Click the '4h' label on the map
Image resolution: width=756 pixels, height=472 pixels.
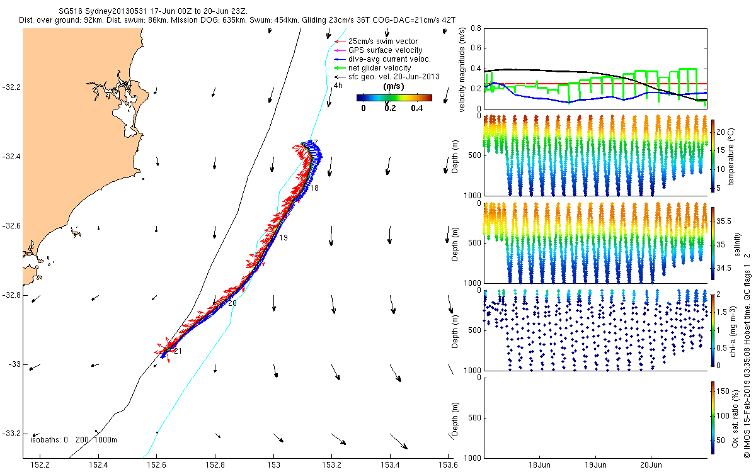click(338, 86)
